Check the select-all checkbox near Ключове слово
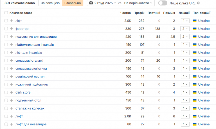 6,13
